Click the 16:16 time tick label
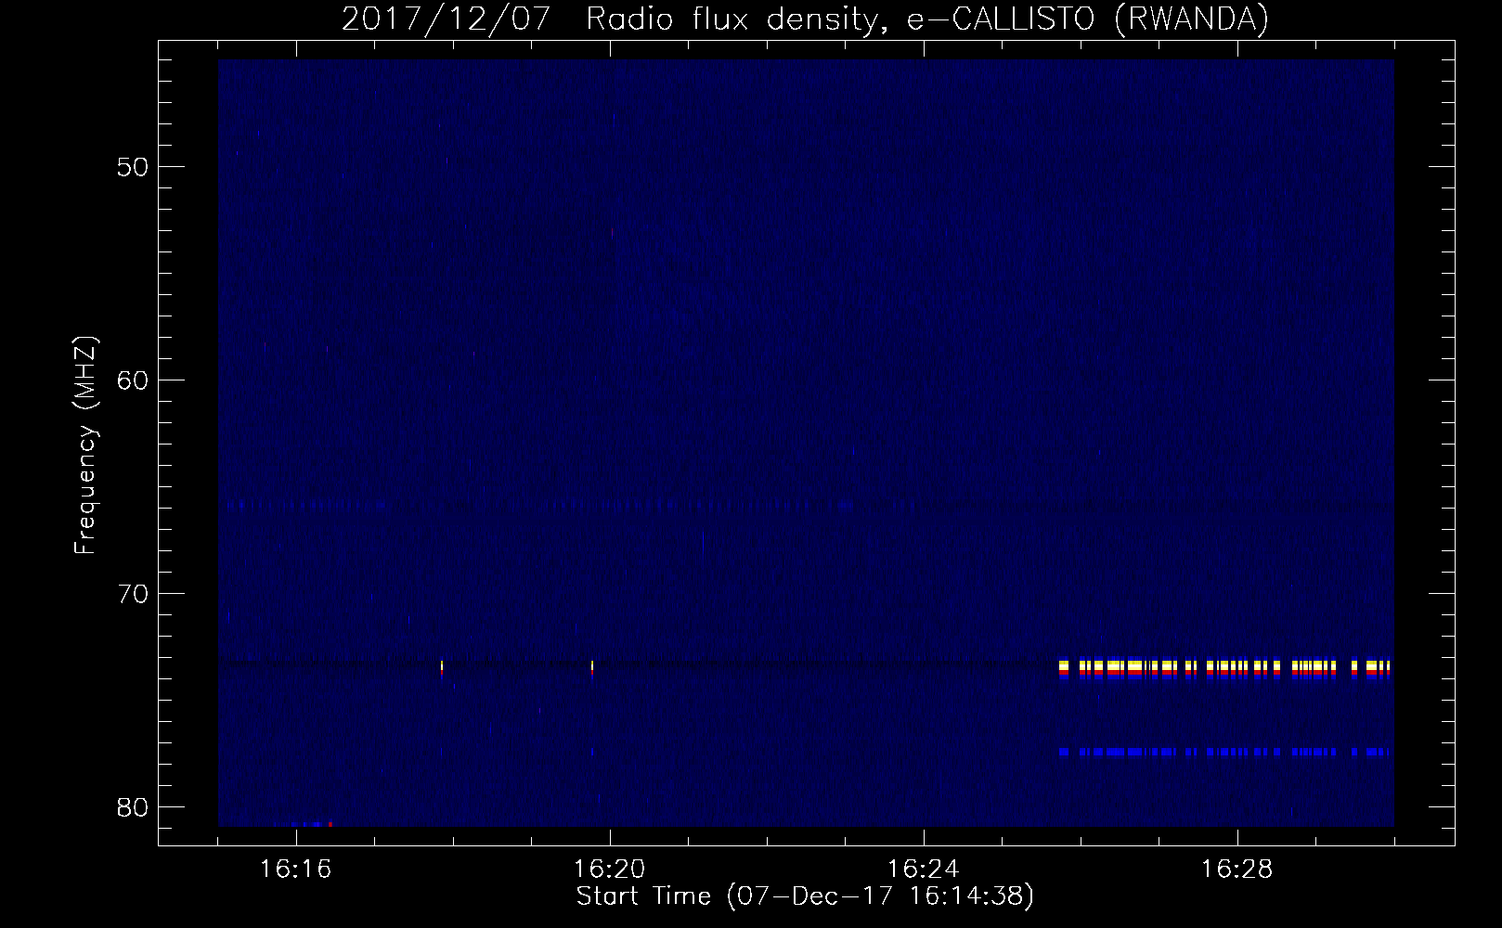 pos(296,870)
